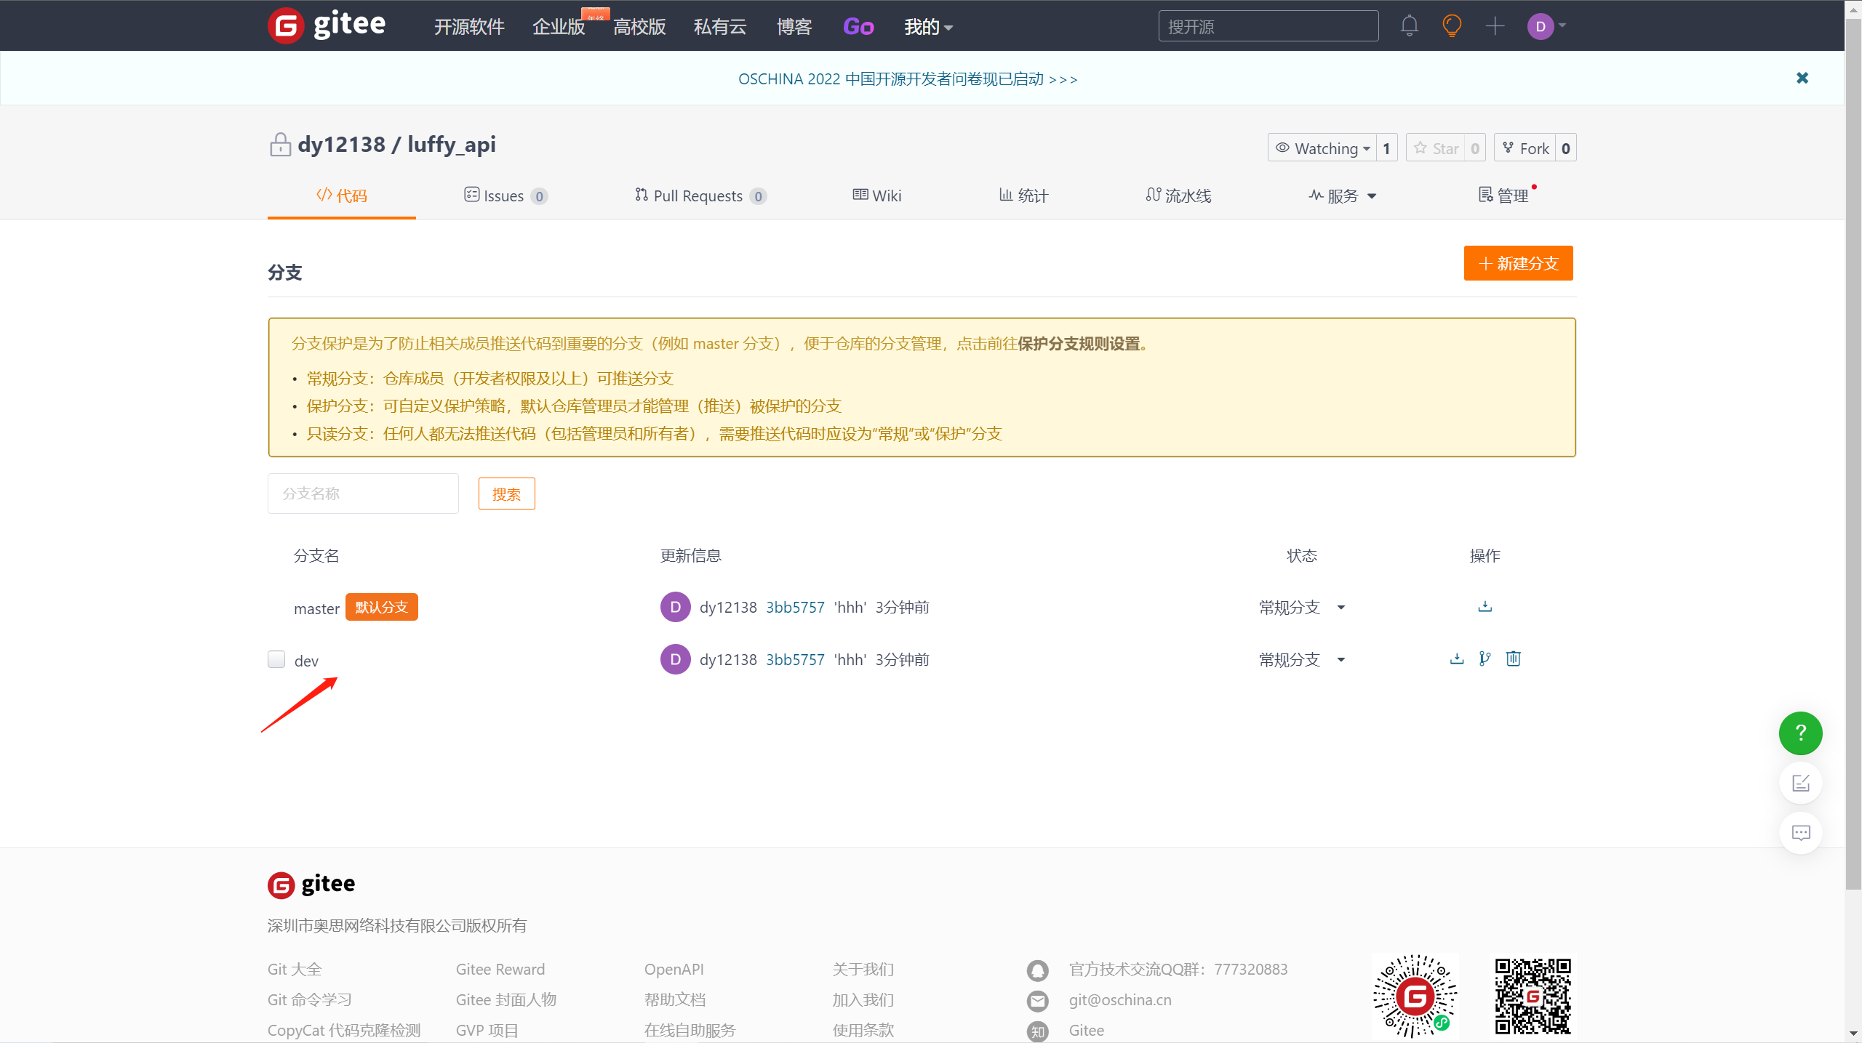Image resolution: width=1862 pixels, height=1043 pixels.
Task: Check the dev branch checkbox
Action: [x=276, y=659]
